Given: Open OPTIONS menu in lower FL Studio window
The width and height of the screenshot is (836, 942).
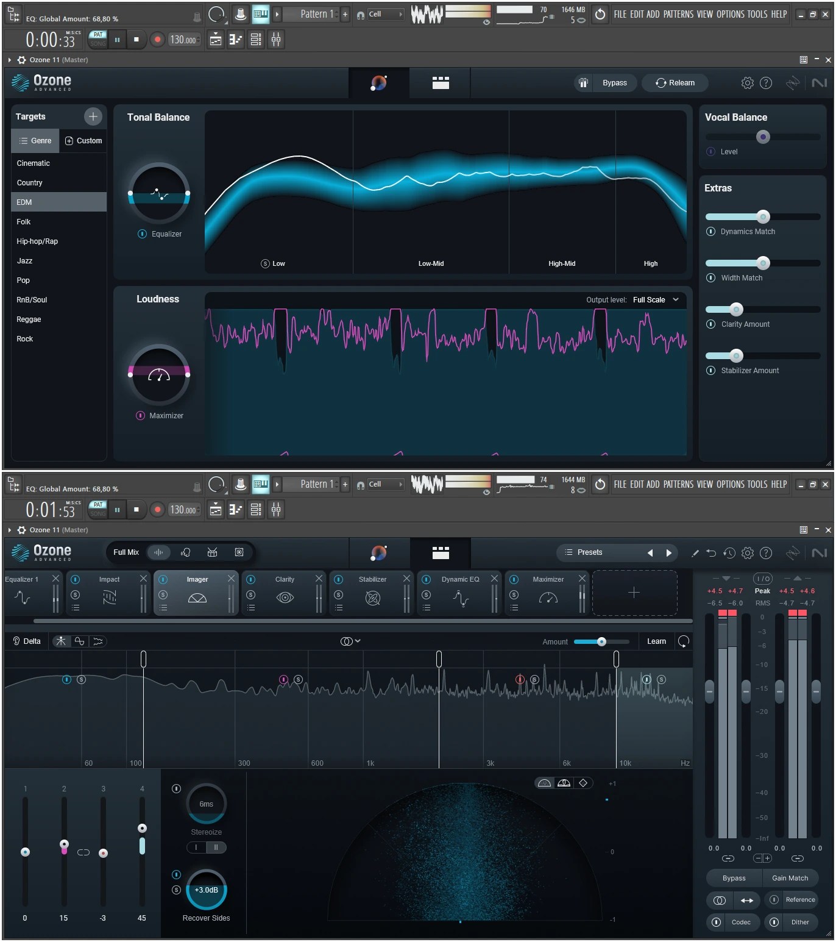Looking at the screenshot, I should (729, 484).
